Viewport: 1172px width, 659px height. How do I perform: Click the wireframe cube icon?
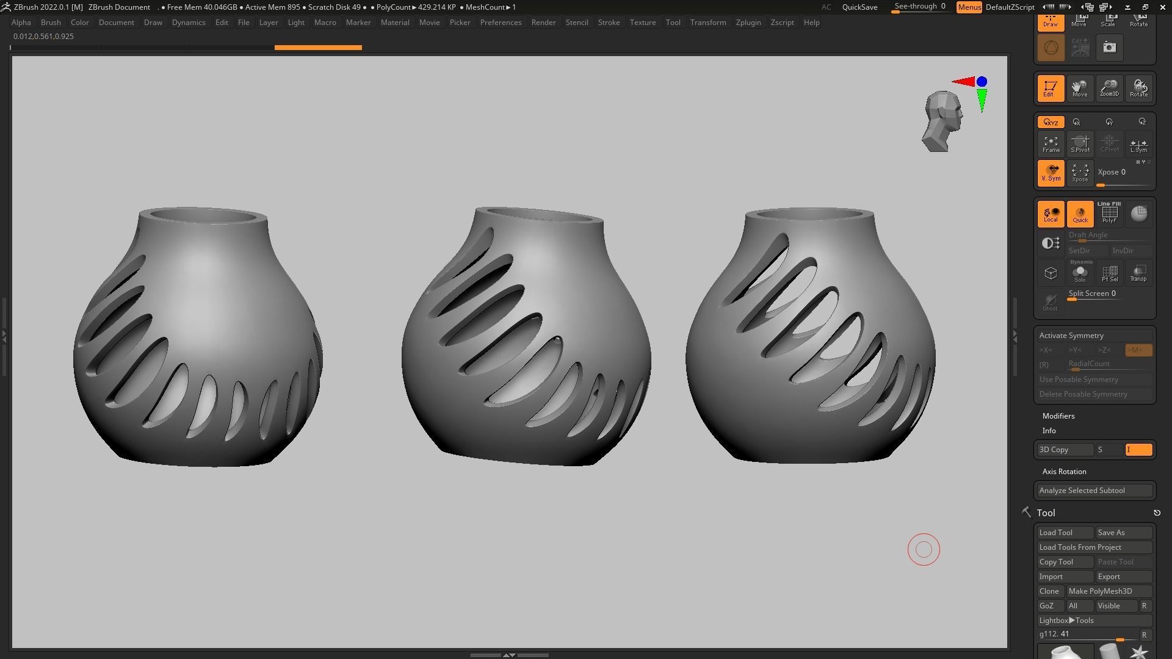tap(1051, 273)
